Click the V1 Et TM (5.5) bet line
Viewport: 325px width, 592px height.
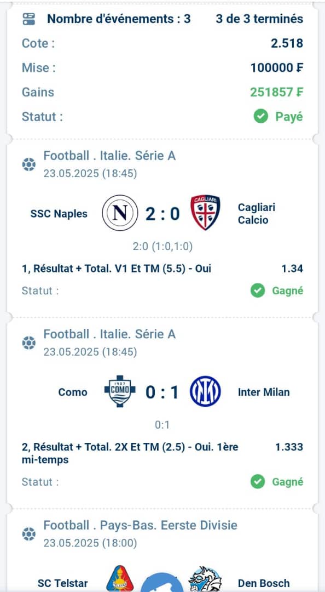click(162, 269)
